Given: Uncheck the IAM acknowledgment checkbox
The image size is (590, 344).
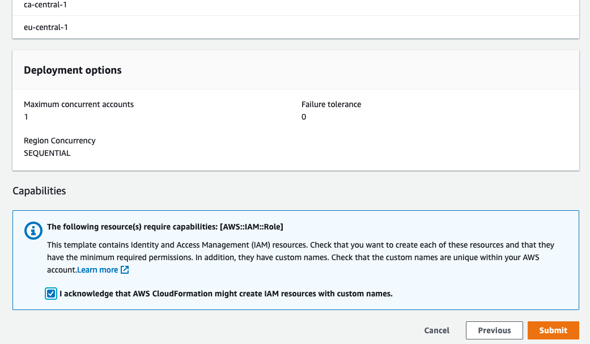Looking at the screenshot, I should point(52,294).
